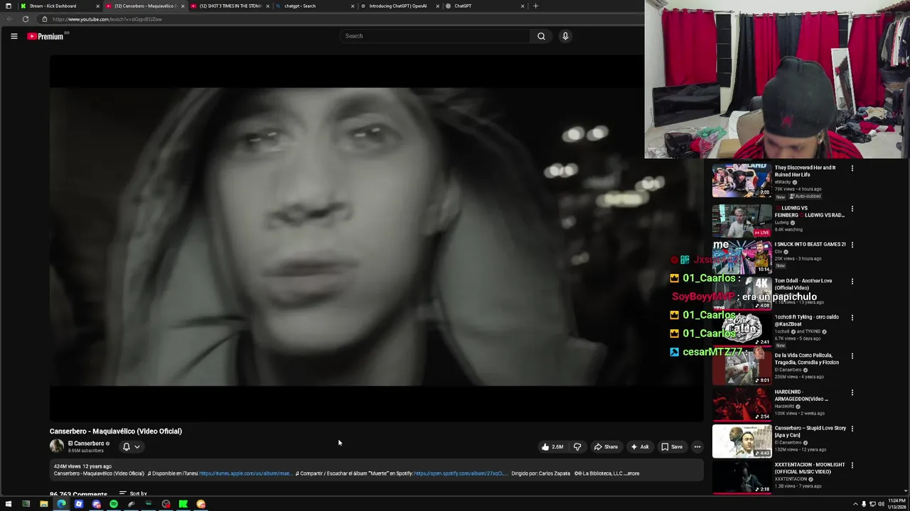Close the chatgpt - Search tab
910x511 pixels.
(353, 6)
